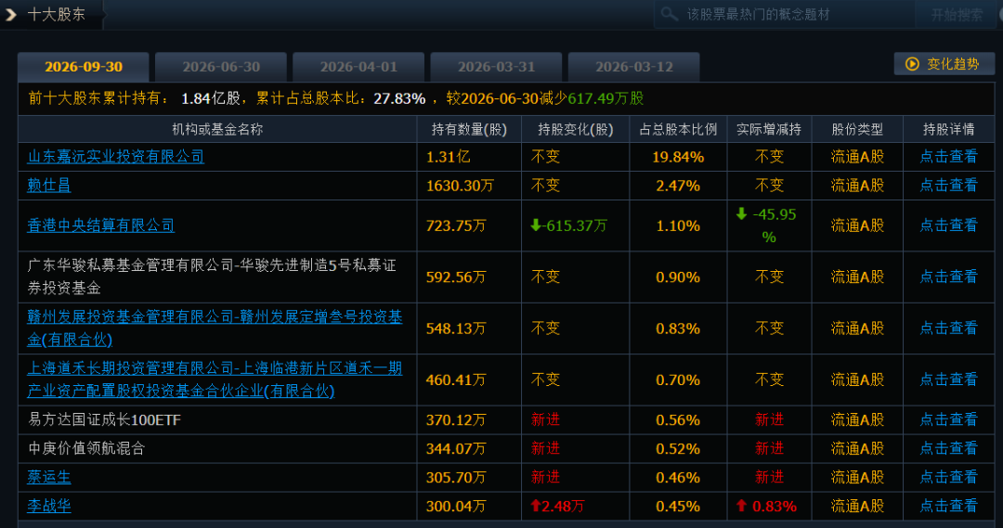The height and width of the screenshot is (528, 1003).
Task: Click the 机构或基金名称 column header
Action: pos(217,129)
